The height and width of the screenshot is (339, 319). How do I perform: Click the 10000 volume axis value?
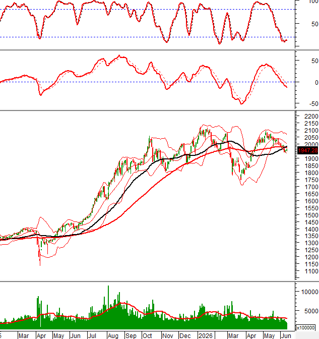(x=309, y=292)
